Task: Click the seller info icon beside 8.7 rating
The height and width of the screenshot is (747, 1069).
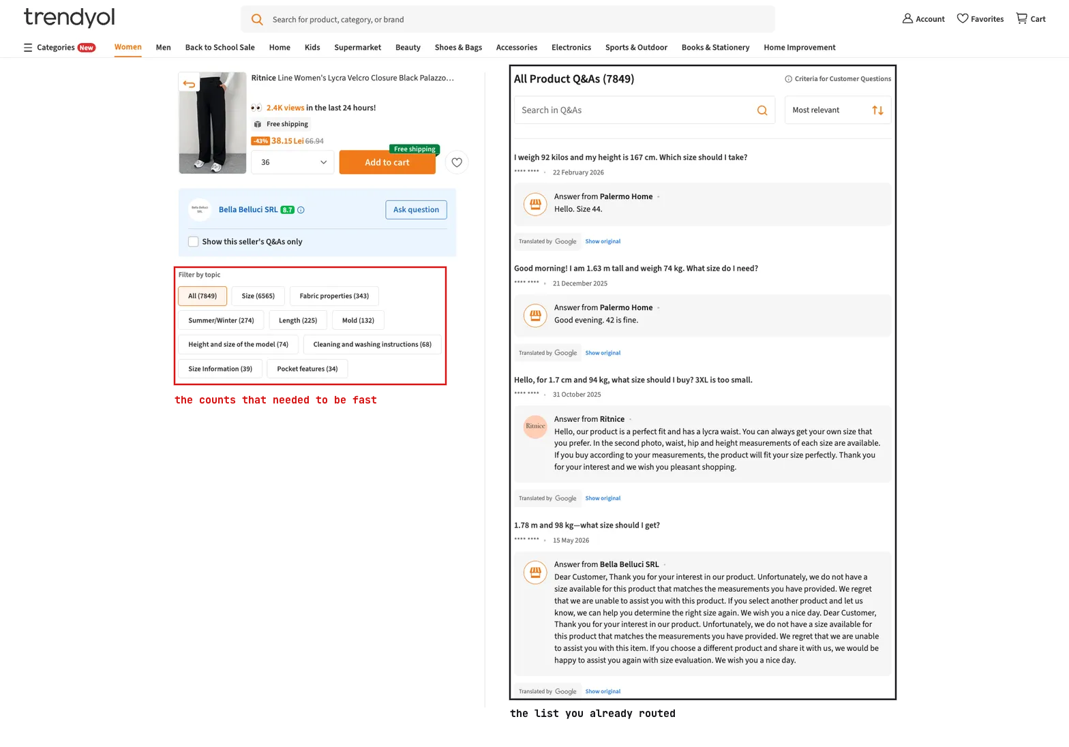Action: click(301, 210)
